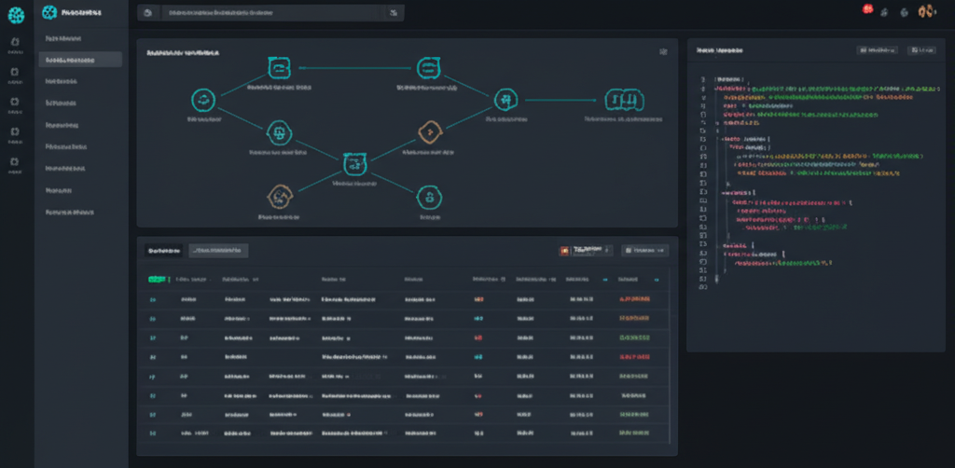Select the central hub node where four lines meet

354,164
